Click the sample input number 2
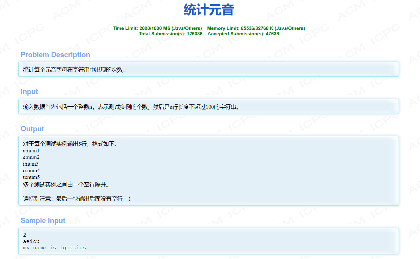This screenshot has height=259, width=420. tap(24, 235)
